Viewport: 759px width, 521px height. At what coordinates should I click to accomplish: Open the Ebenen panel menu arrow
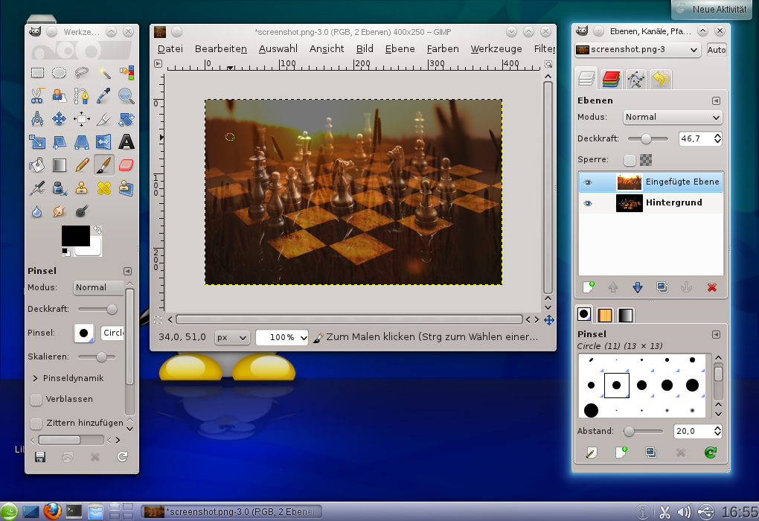[716, 100]
